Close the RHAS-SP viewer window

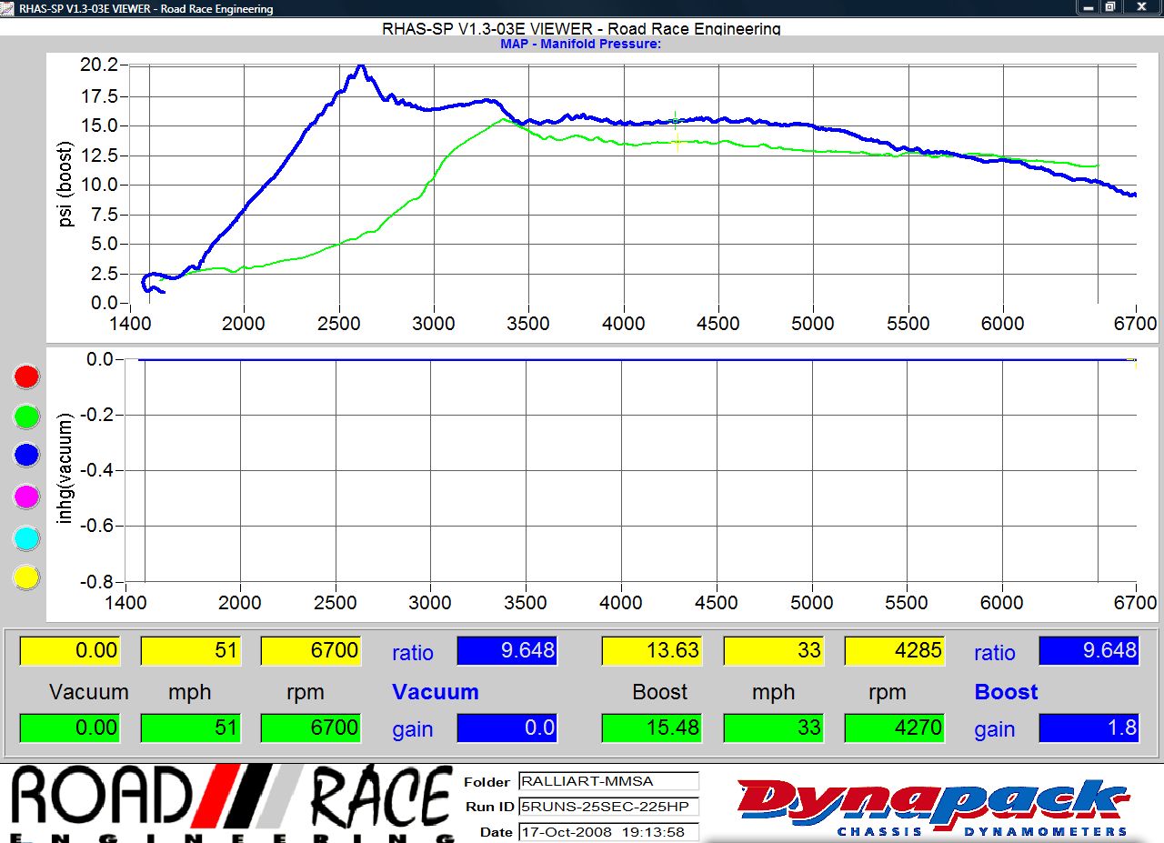1140,7
